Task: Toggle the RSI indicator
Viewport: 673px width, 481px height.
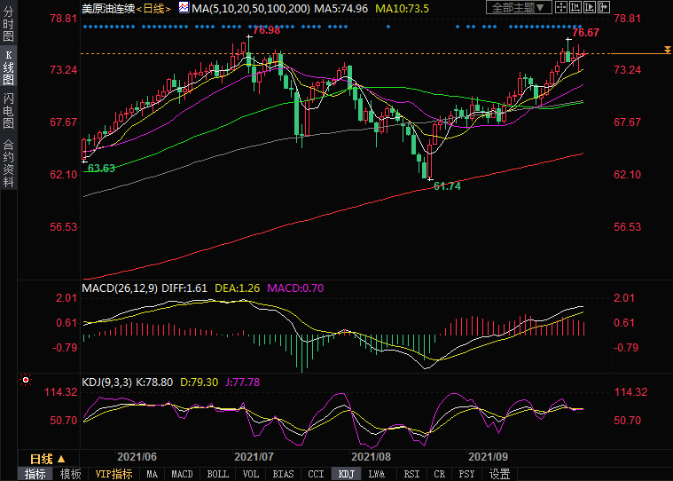Action: 411,474
